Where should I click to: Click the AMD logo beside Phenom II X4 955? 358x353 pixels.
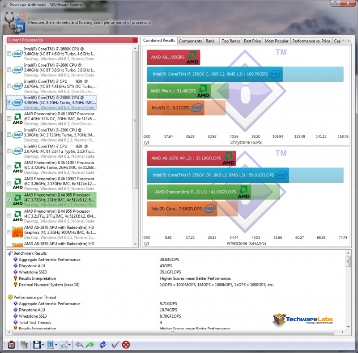tap(17, 216)
